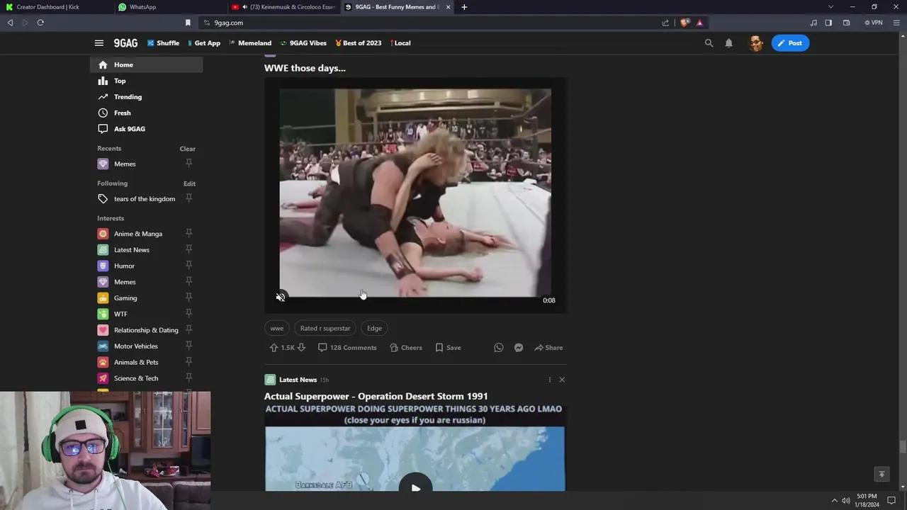This screenshot has height=510, width=907.
Task: Open Memes under Interests
Action: pos(125,282)
